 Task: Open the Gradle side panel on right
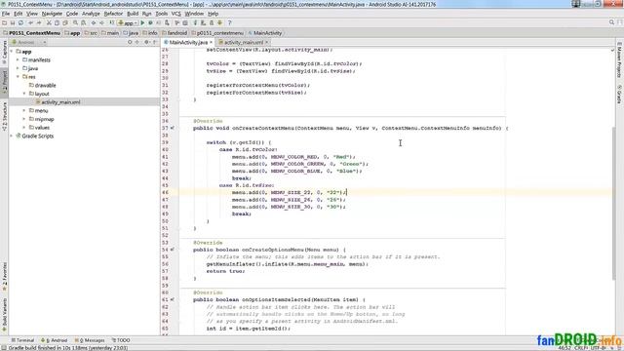[620, 95]
